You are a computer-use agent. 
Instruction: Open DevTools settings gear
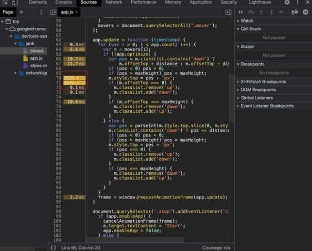pyautogui.click(x=287, y=3)
